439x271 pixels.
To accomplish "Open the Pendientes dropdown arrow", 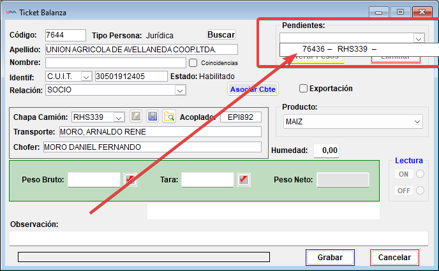I will (418, 38).
